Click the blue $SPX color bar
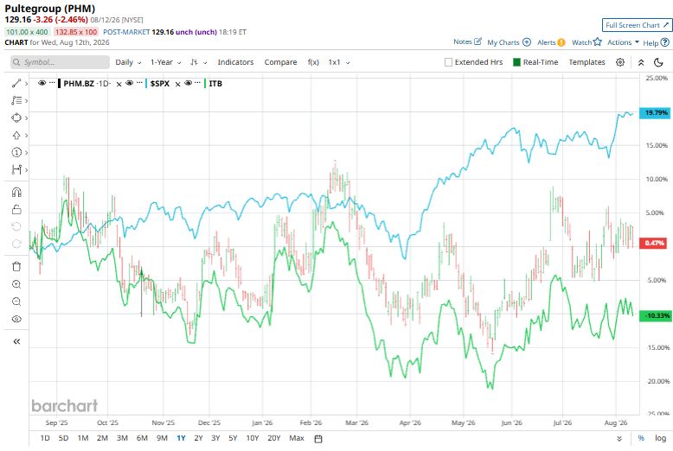Viewport: 673px width, 451px height. coord(146,84)
